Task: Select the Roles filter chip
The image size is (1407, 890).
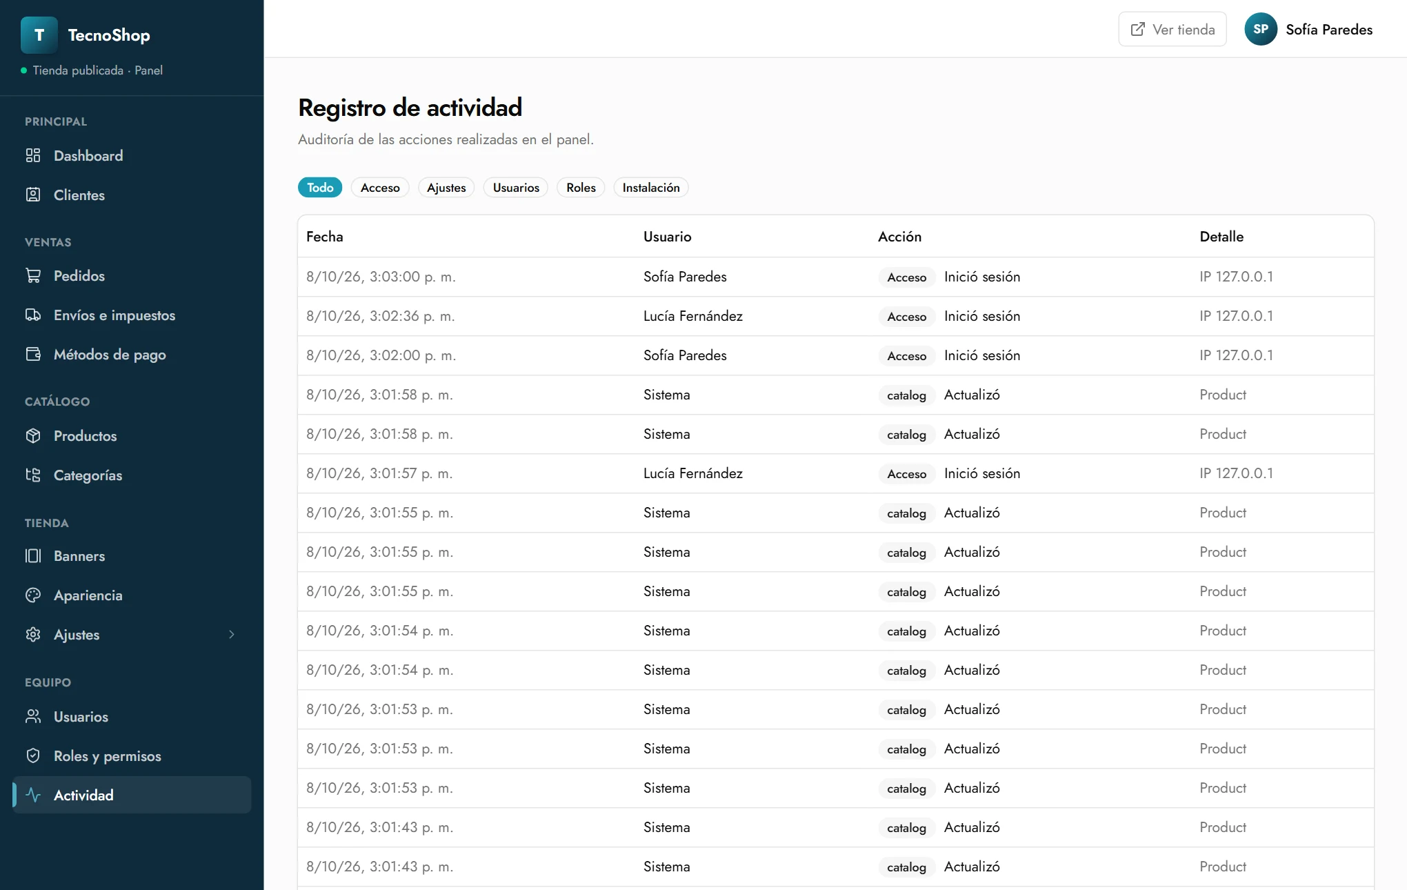Action: point(581,188)
